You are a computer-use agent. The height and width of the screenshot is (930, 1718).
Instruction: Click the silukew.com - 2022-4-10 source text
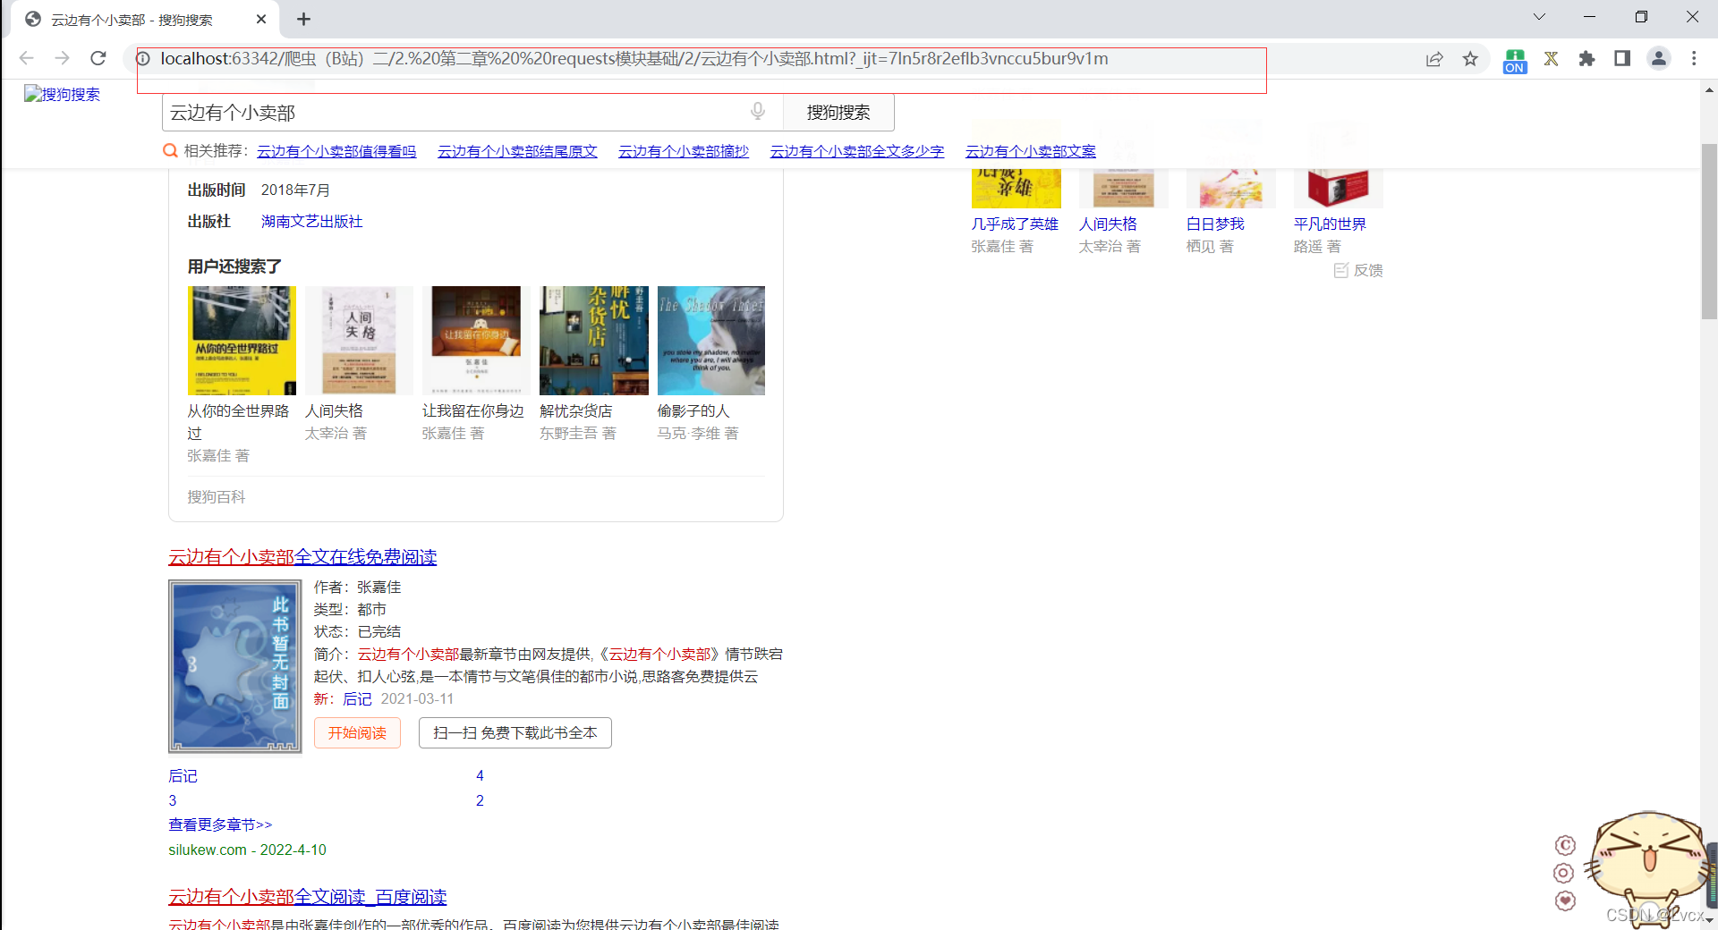[247, 850]
